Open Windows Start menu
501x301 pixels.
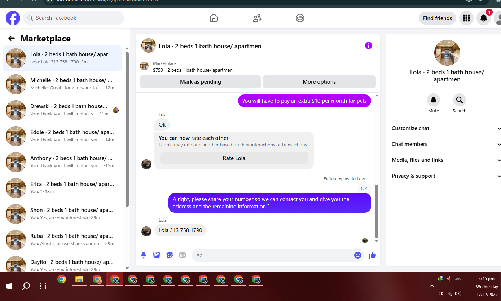(x=9, y=286)
